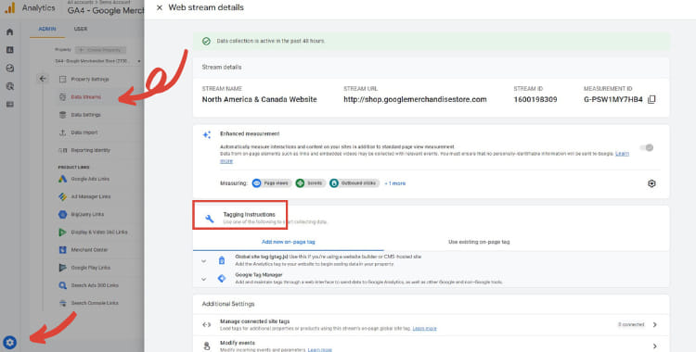Click the Tagging Instructions wrench icon
The image size is (696, 352).
[210, 218]
